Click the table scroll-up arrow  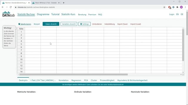point(183,28)
